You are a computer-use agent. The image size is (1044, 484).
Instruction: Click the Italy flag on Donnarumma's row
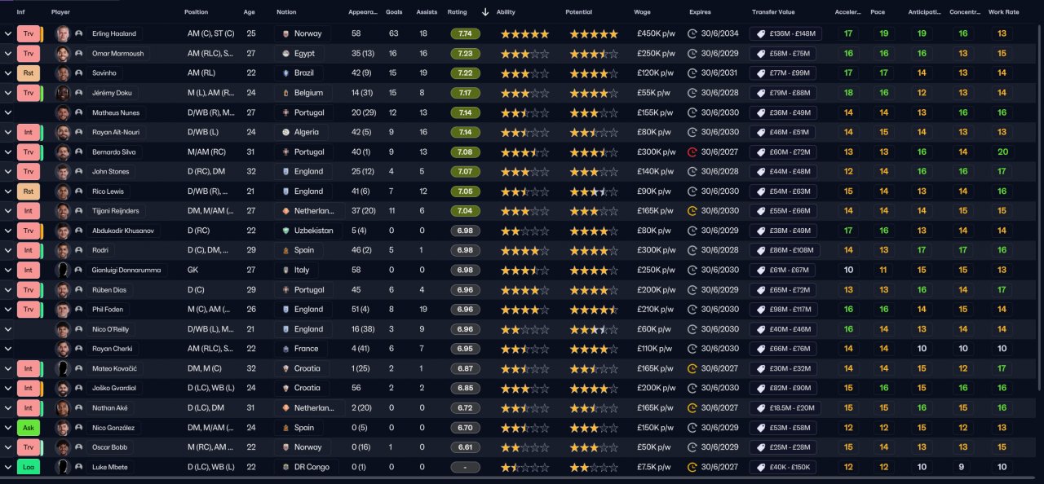click(285, 271)
